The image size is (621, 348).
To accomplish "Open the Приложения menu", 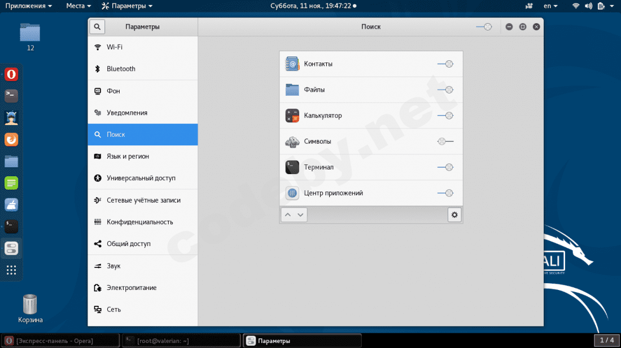I will [x=29, y=6].
